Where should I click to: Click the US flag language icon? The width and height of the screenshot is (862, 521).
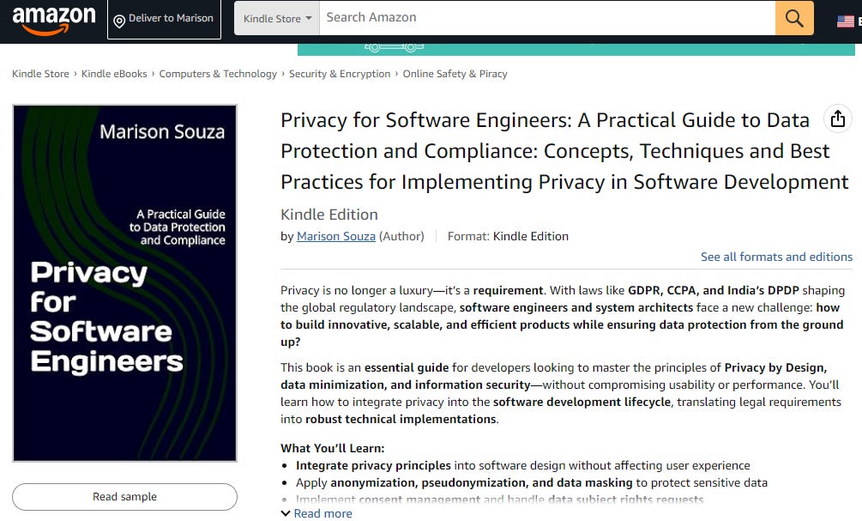point(846,21)
